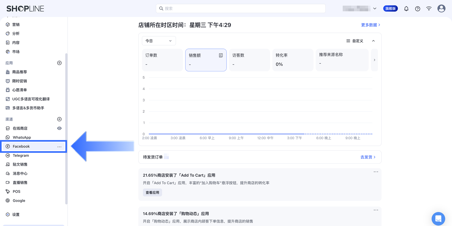Viewport: 452px width, 226px height.
Task: Collapse the data overview panel chevron
Action: 373,41
